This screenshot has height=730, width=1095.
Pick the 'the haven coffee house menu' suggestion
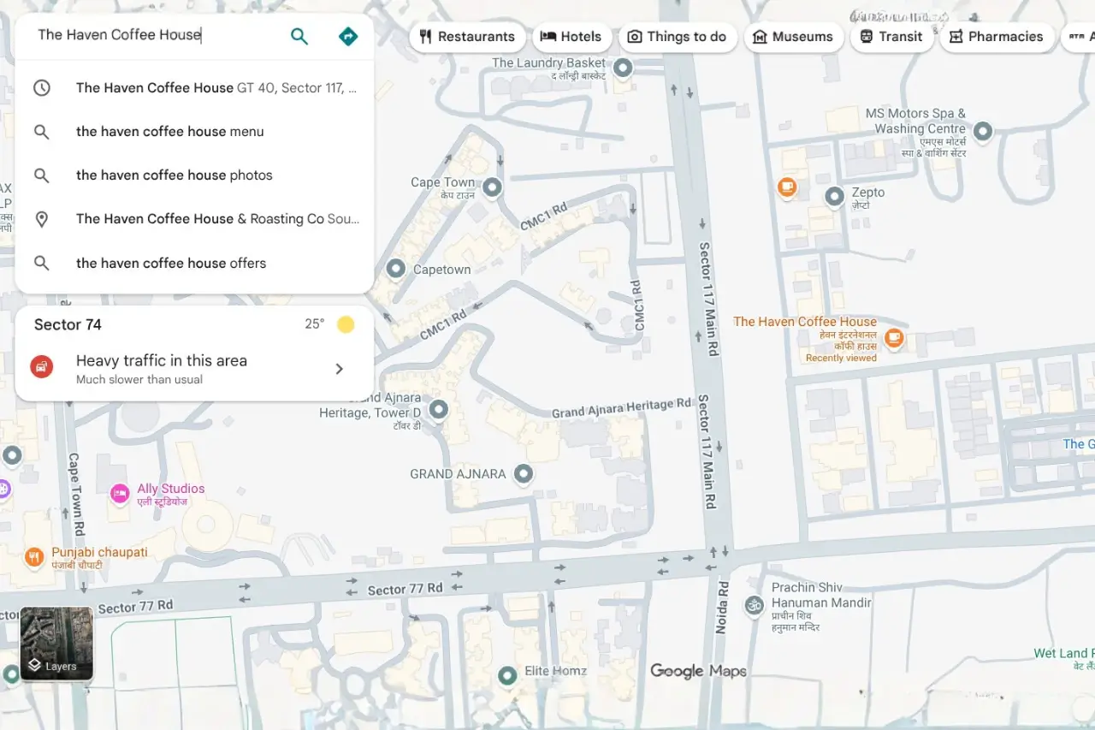(169, 132)
